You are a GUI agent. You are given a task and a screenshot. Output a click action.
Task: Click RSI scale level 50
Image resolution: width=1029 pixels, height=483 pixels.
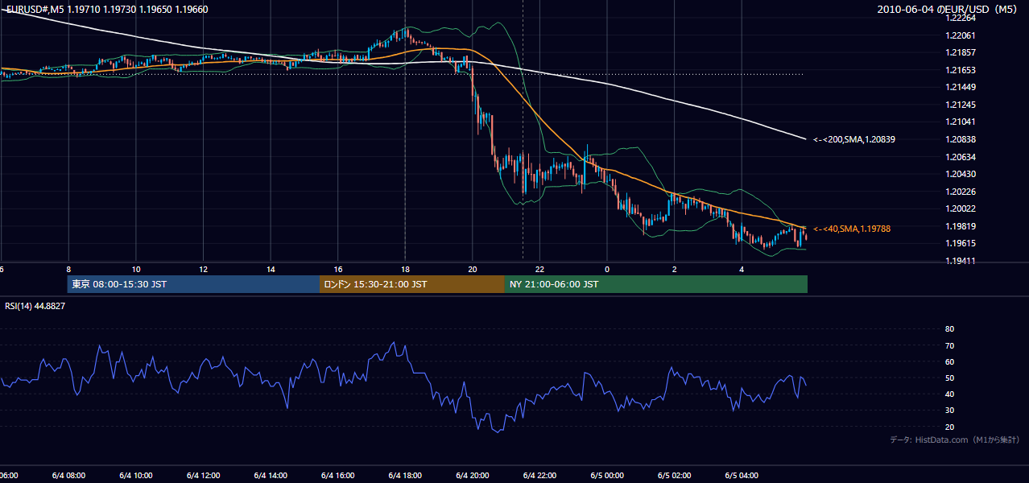click(950, 378)
